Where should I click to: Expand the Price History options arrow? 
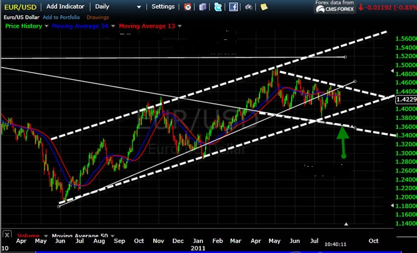(x=47, y=26)
